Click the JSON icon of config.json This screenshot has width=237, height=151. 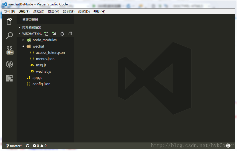[x=29, y=84]
